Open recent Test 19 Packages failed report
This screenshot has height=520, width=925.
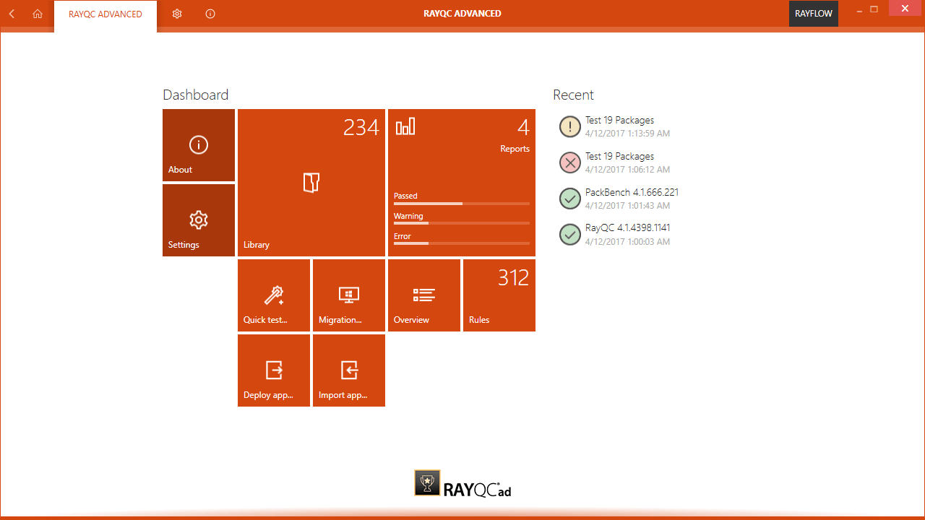click(x=619, y=162)
